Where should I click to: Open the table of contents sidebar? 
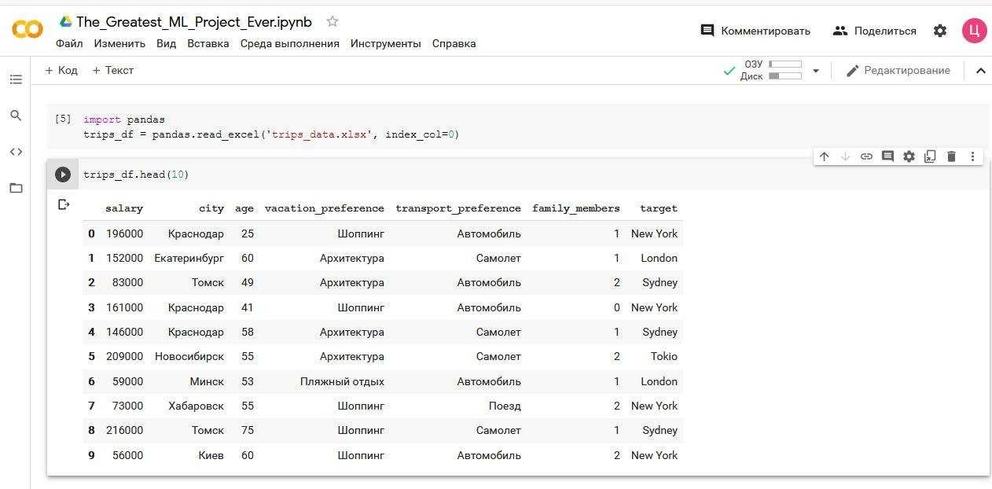tap(16, 79)
